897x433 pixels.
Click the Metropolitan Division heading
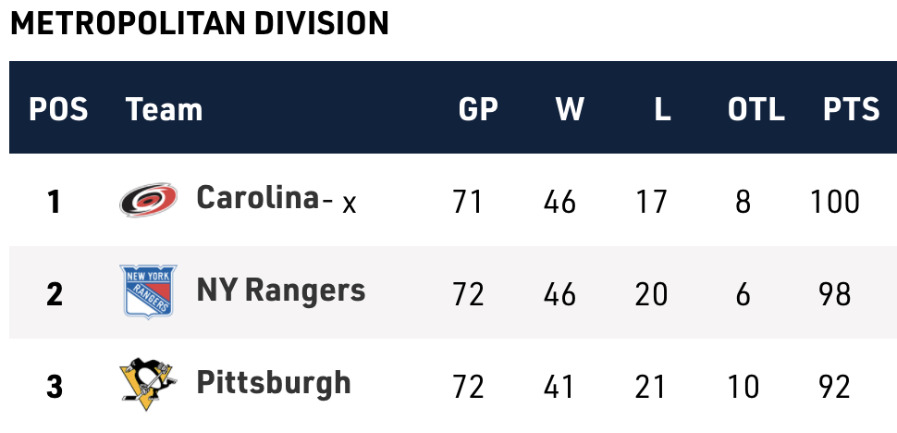pyautogui.click(x=199, y=24)
